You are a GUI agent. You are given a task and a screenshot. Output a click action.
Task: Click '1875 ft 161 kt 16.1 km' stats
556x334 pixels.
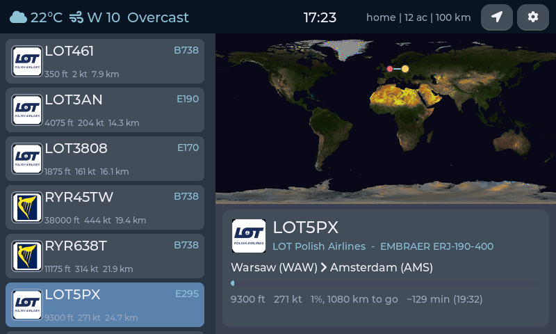pos(87,171)
